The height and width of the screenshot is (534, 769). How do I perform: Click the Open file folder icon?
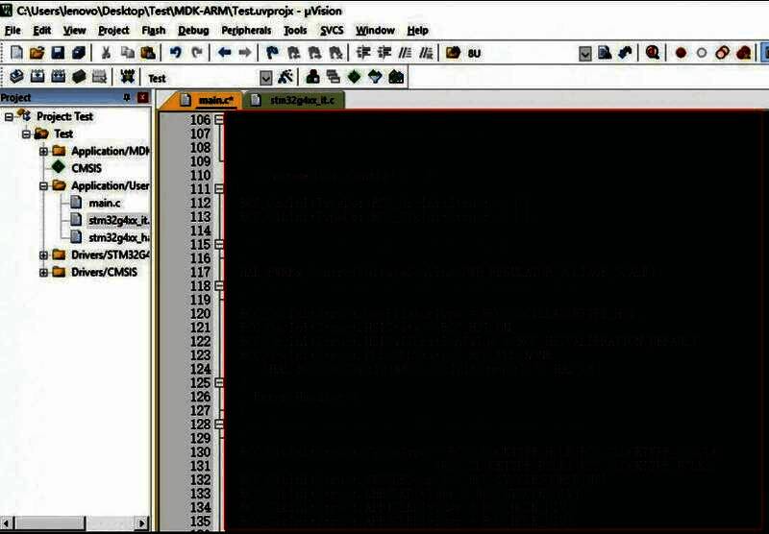[x=37, y=54]
